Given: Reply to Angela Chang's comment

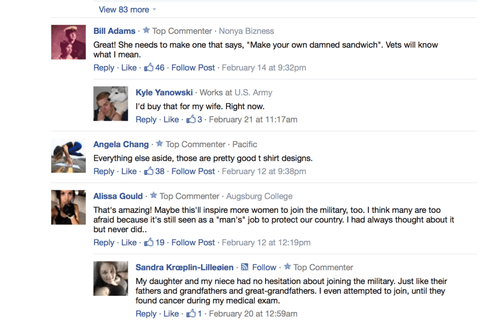Looking at the screenshot, I should pos(104,171).
